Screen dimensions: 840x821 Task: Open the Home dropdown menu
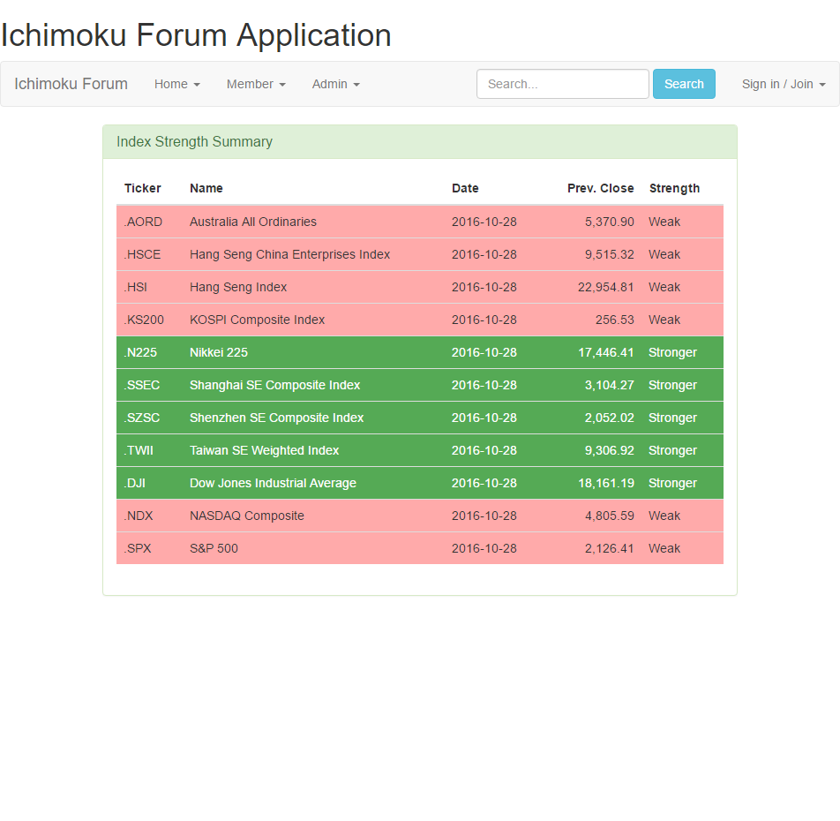[176, 84]
